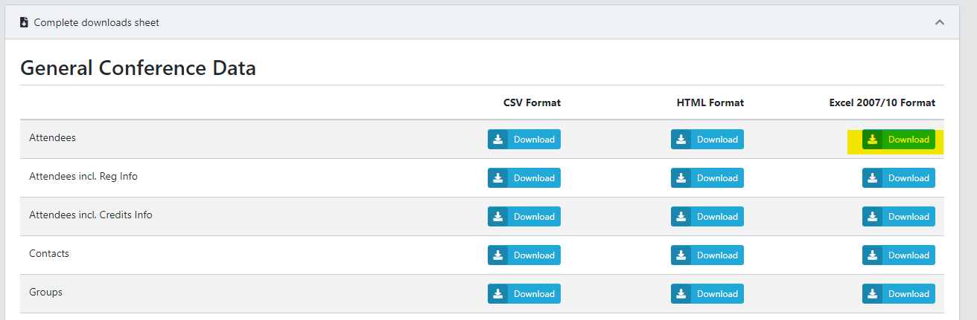Click the 'Complete downloads sheet' panel title
The width and height of the screenshot is (977, 320).
97,22
